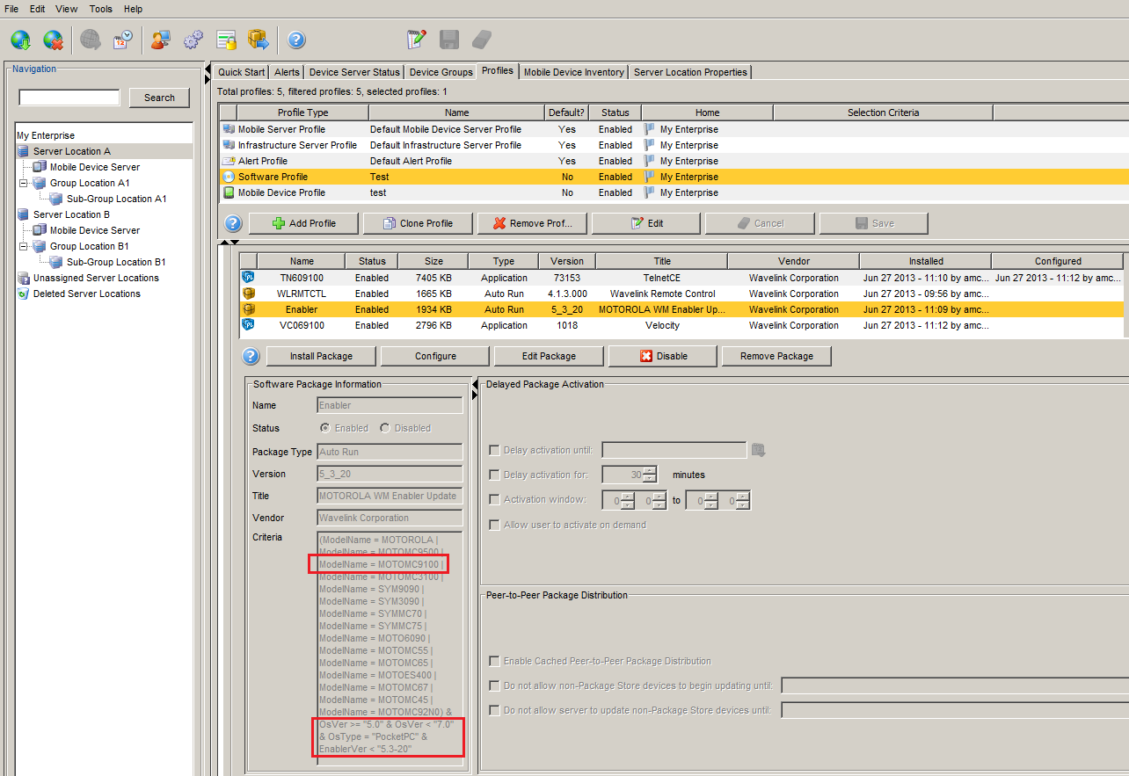
Task: Click the Clone Profile button
Action: [x=418, y=223]
